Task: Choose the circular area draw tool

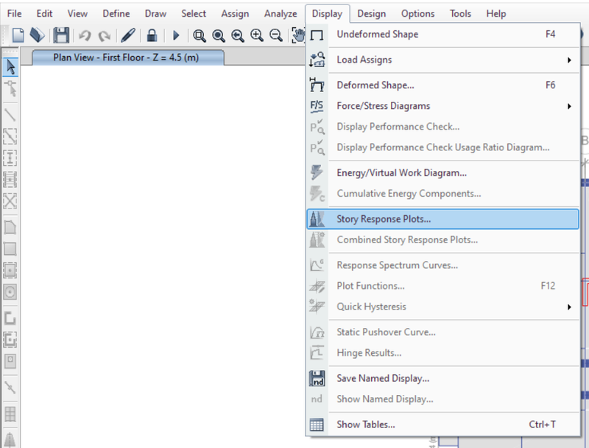Action: pos(10,292)
